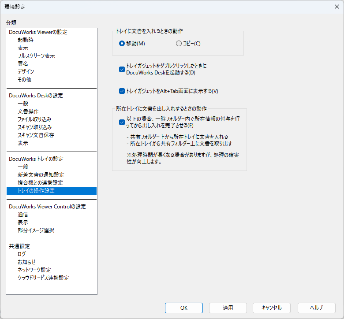344x319 pixels.
Task: Click DocuWorks Viewerの設定 heading
Action: point(38,32)
